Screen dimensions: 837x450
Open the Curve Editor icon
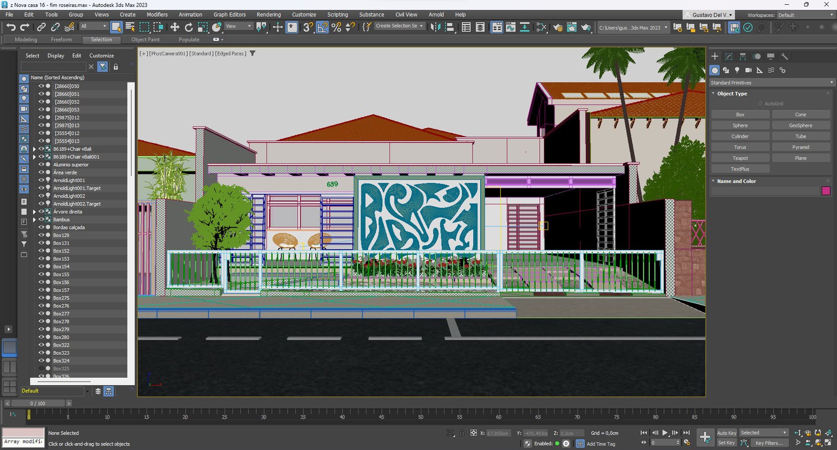[511, 27]
